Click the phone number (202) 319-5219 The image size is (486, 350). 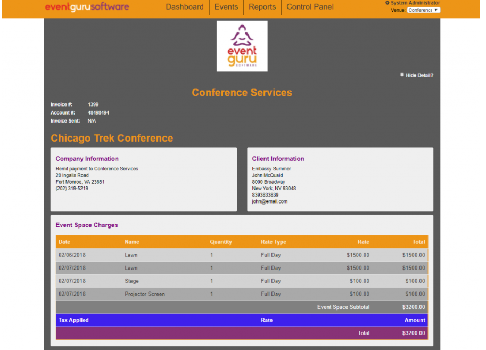point(72,189)
